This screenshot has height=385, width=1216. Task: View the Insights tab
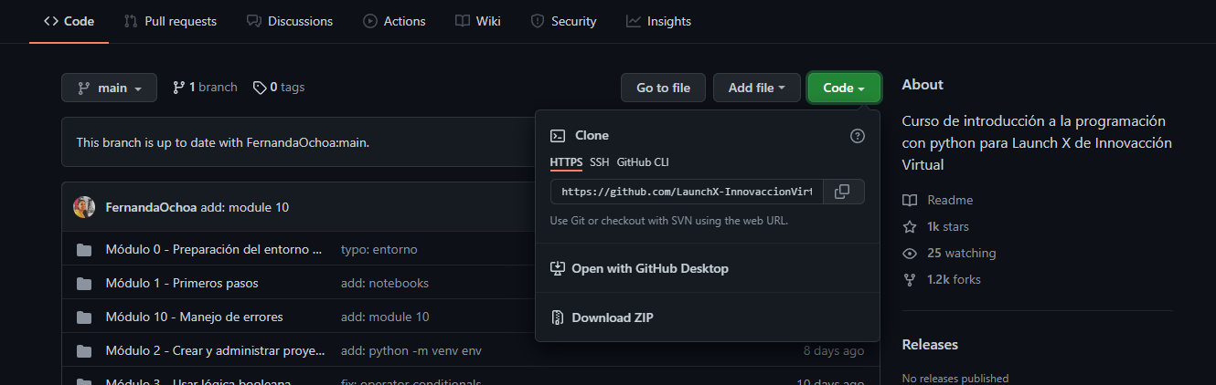658,21
